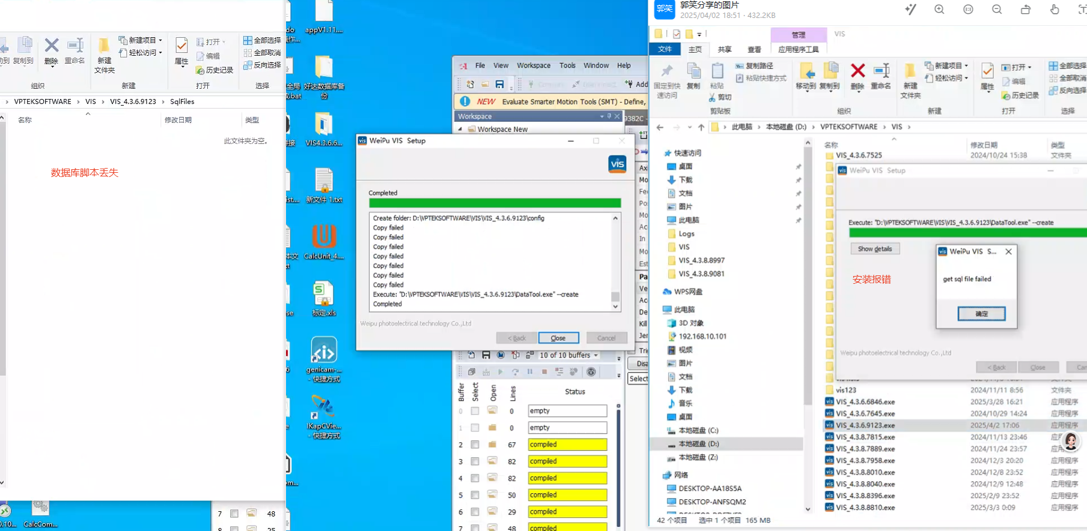The width and height of the screenshot is (1087, 531).
Task: Click the up arrow in right Explorer navigation
Action: click(x=701, y=127)
